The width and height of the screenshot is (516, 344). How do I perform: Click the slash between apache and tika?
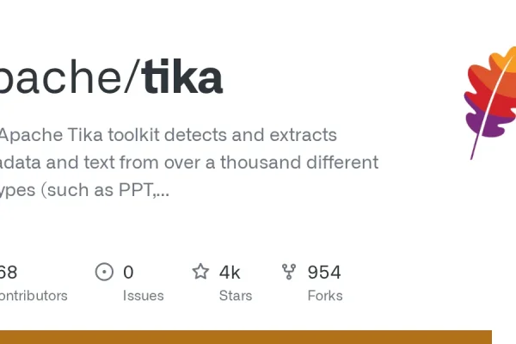[x=132, y=76]
